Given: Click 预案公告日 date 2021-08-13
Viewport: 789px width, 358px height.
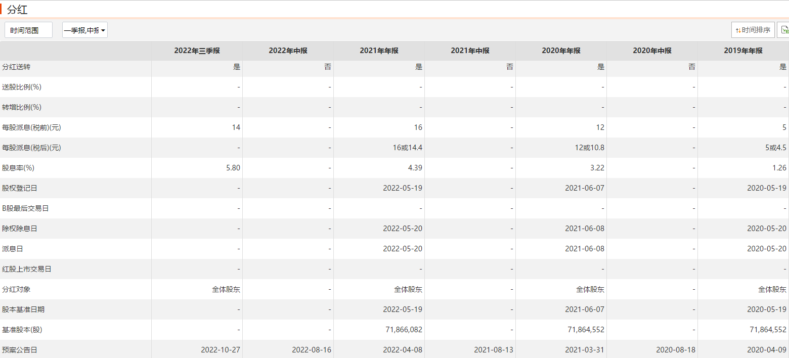Looking at the screenshot, I should coord(494,350).
